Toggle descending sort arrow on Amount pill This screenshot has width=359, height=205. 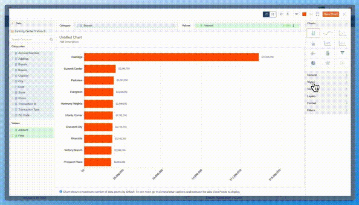coord(293,26)
